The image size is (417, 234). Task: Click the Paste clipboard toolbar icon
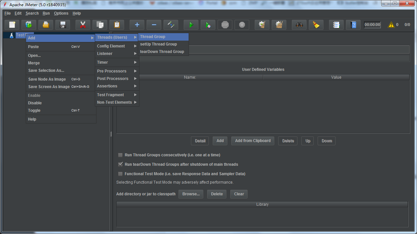coord(117,25)
